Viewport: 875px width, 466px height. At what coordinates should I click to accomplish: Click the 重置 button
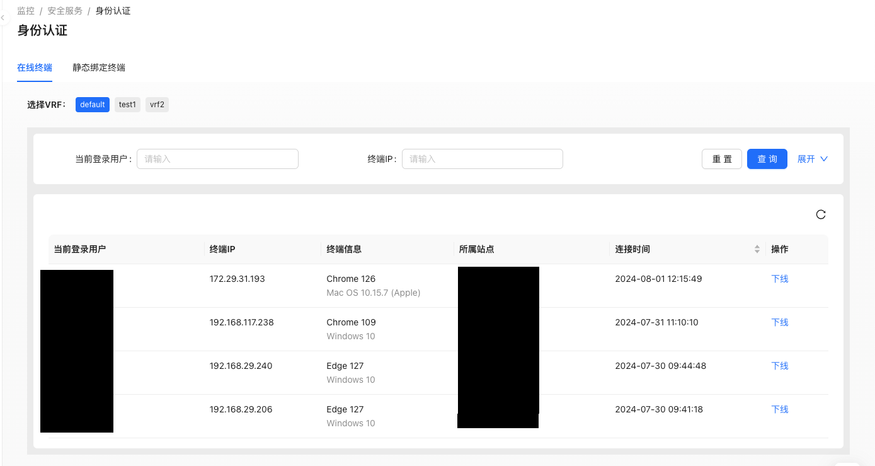(x=722, y=159)
